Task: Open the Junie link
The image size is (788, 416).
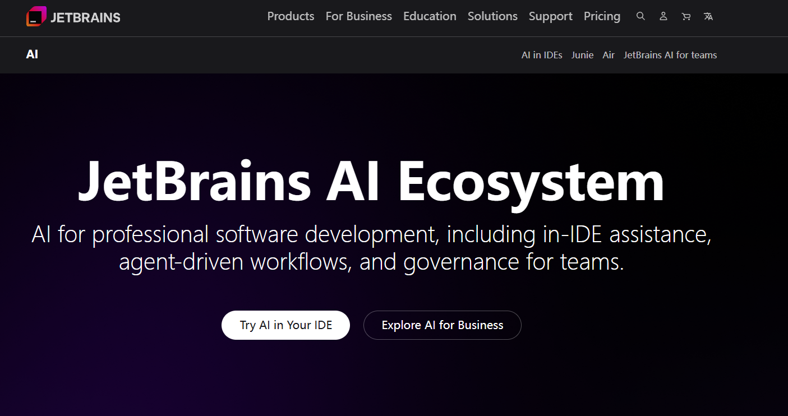Action: point(582,55)
